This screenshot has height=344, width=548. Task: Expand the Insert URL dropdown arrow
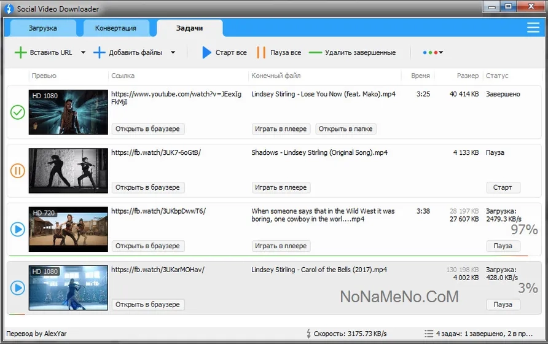click(x=83, y=53)
